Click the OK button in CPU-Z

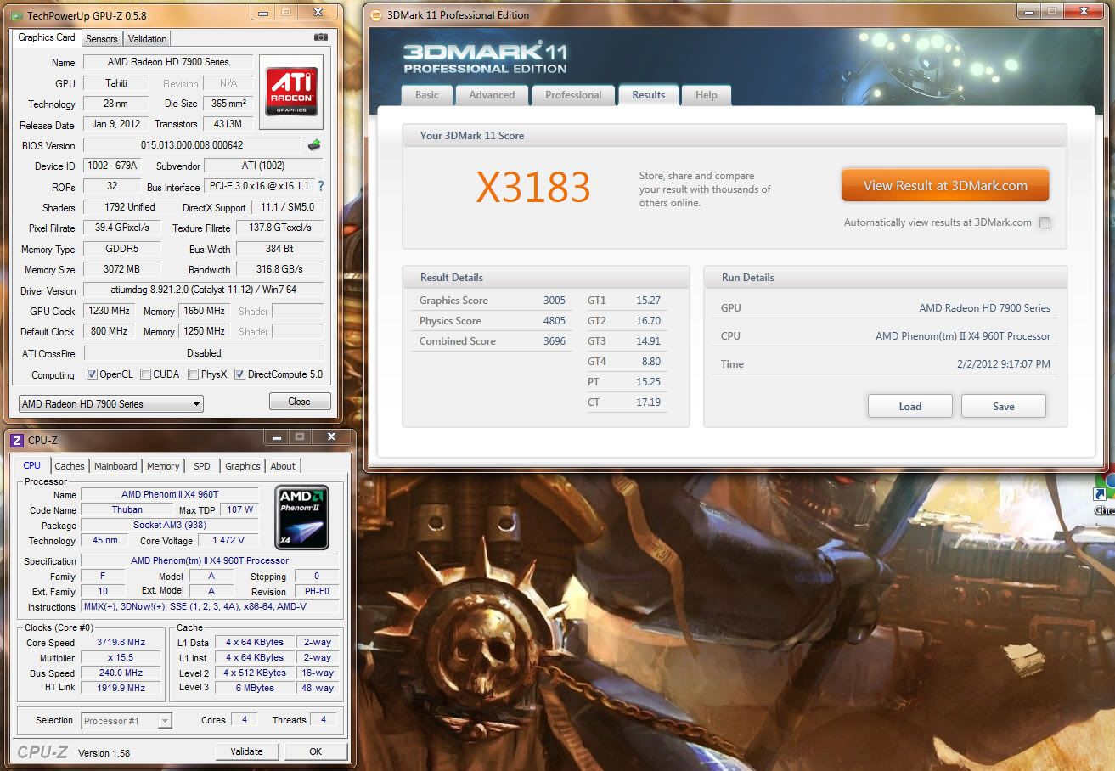[315, 751]
